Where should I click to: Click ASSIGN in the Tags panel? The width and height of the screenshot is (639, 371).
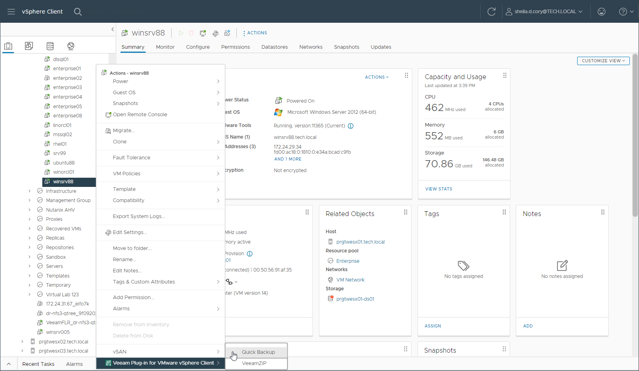click(x=433, y=326)
